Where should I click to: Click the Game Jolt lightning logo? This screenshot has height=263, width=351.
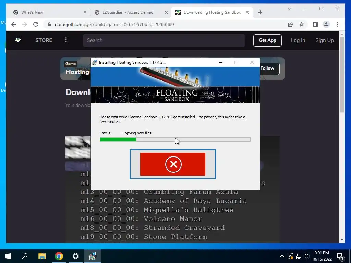click(18, 40)
